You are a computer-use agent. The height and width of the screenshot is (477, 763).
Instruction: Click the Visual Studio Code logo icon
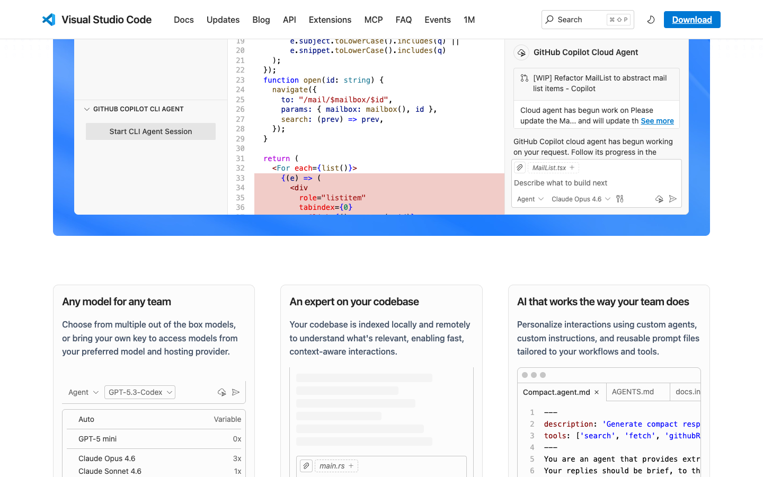pos(49,20)
